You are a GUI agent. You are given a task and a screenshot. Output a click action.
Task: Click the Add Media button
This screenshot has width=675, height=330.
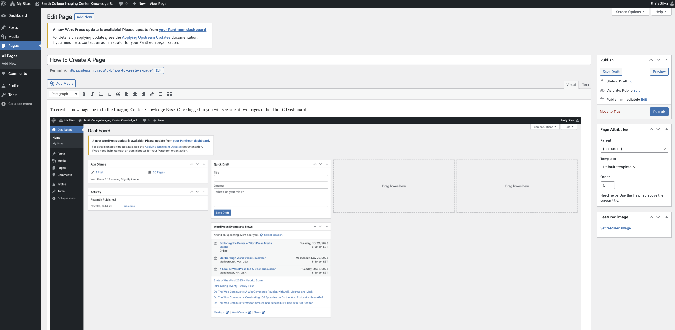click(61, 83)
